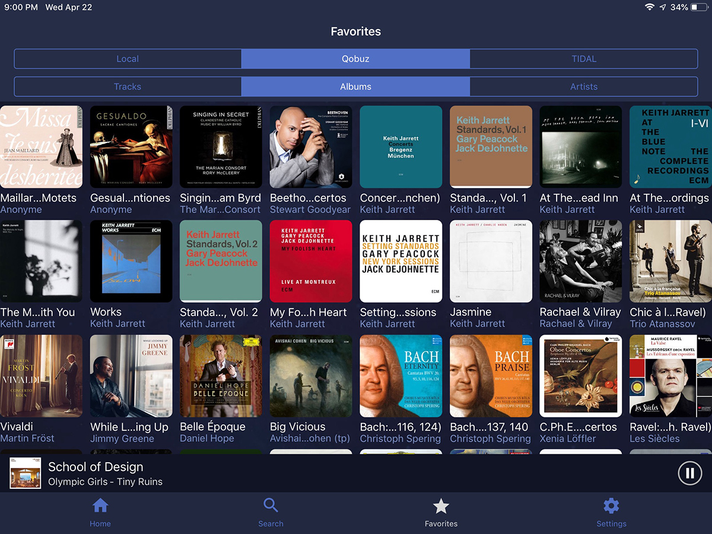Screen dimensions: 712x534
Task: Tap the Wi-Fi icon in the status bar
Action: tap(650, 7)
